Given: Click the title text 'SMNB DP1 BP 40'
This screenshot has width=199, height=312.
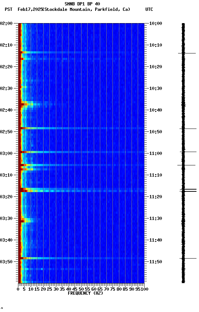Looking at the screenshot, I should click(x=82, y=4).
